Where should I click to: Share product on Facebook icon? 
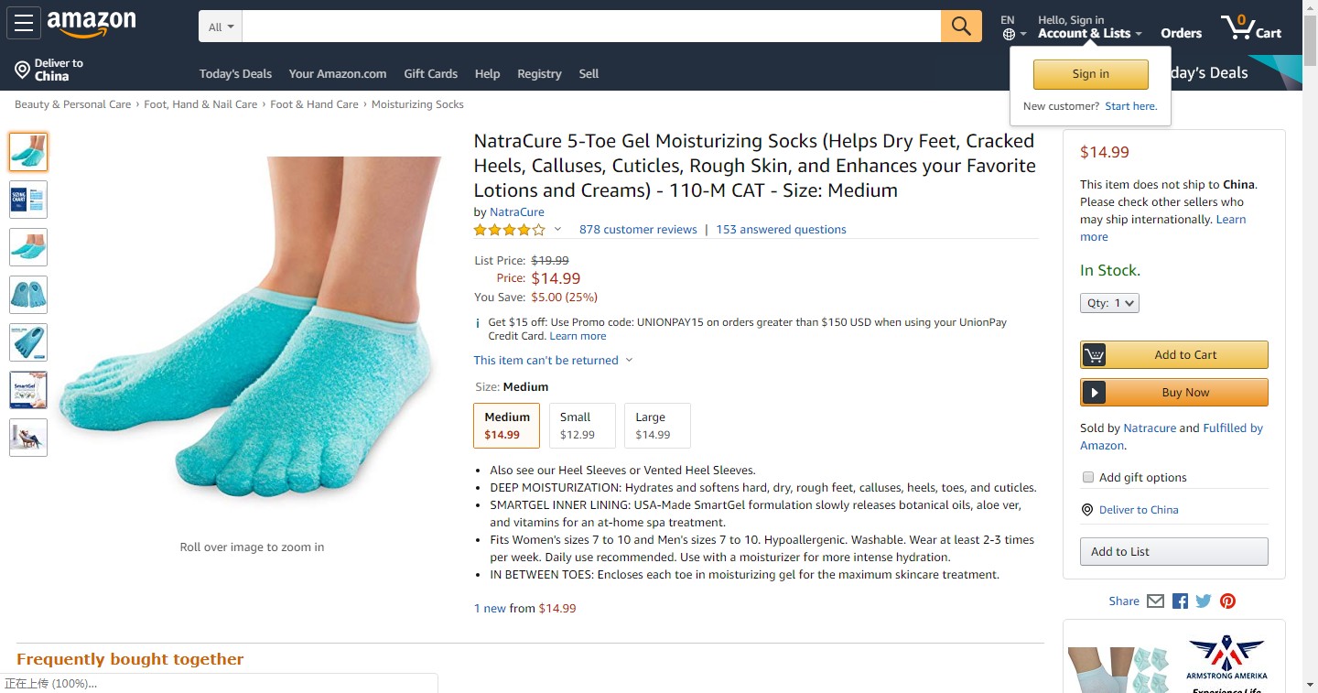click(x=1180, y=601)
